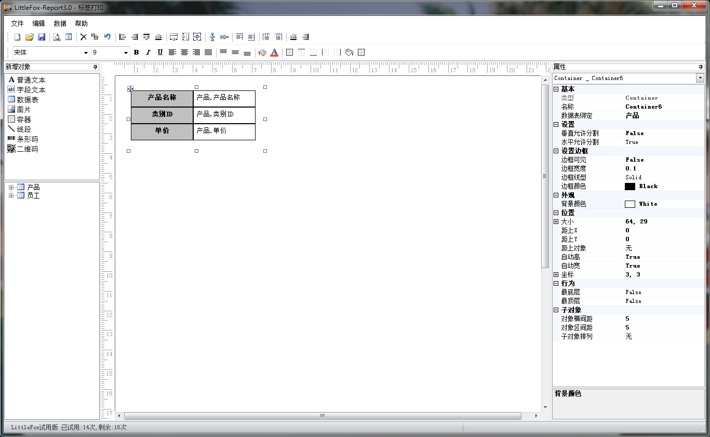Click the Open file folder icon
The image size is (710, 437).
[x=30, y=37]
